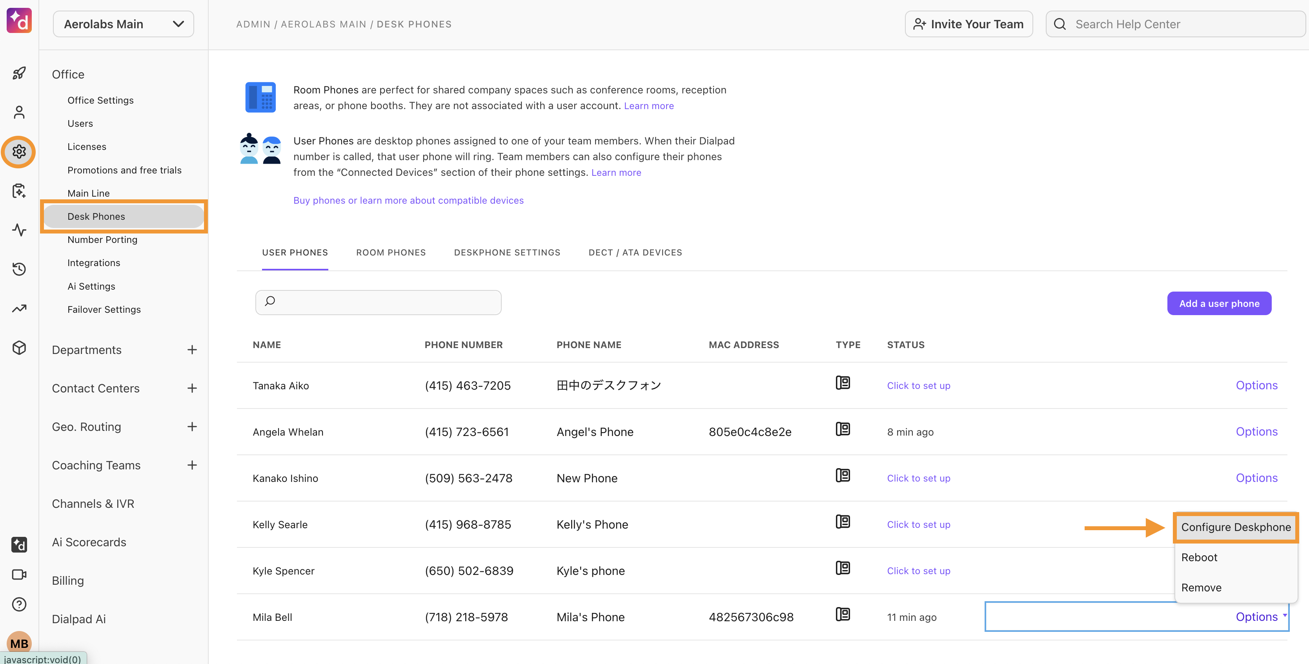Screen dimensions: 1309x664
Task: Open Promotions and free trials
Action: coord(124,170)
